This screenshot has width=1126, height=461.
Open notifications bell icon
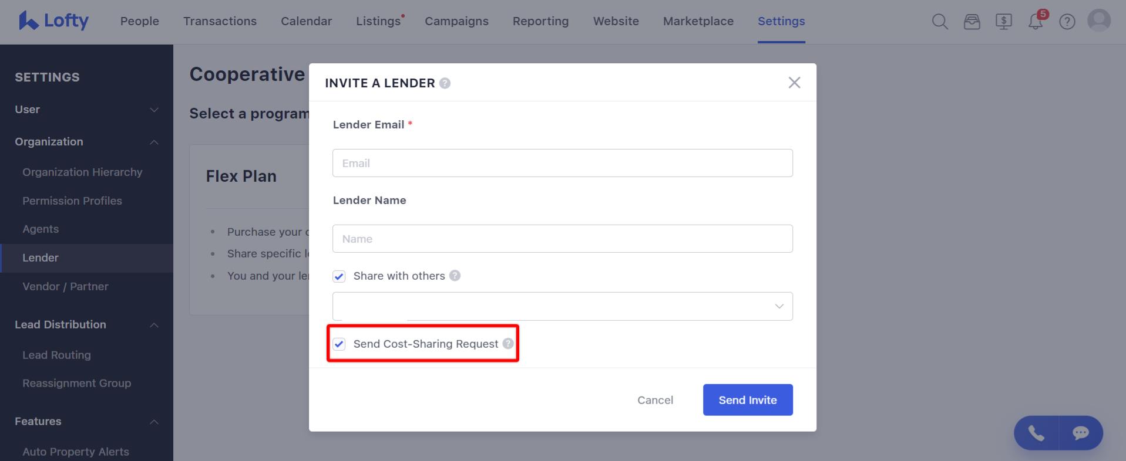(x=1036, y=22)
